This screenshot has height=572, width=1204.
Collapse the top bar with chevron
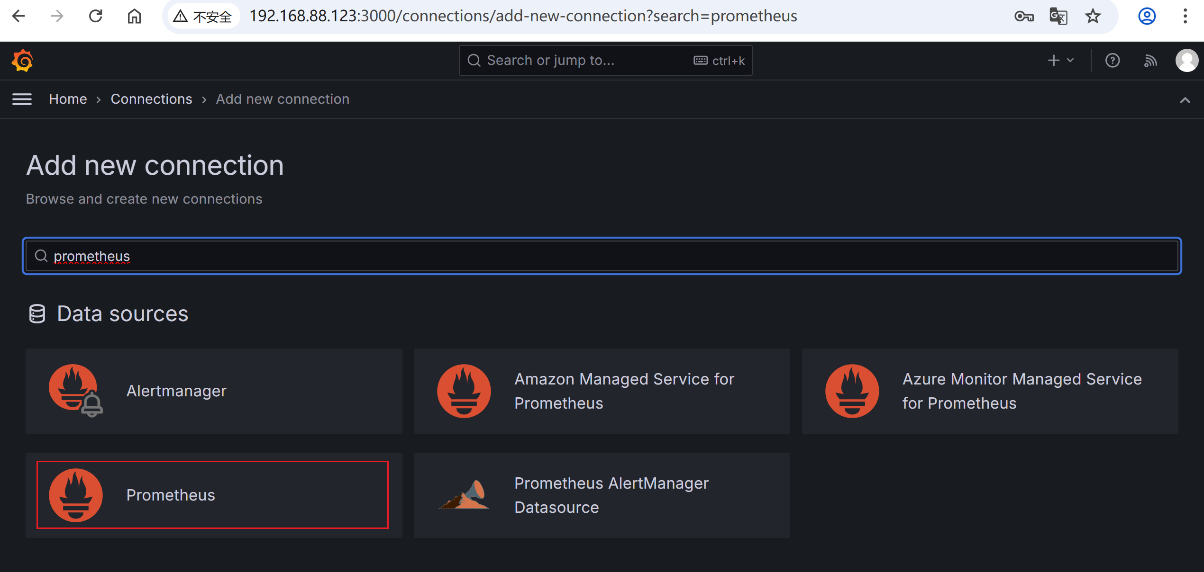[1185, 99]
